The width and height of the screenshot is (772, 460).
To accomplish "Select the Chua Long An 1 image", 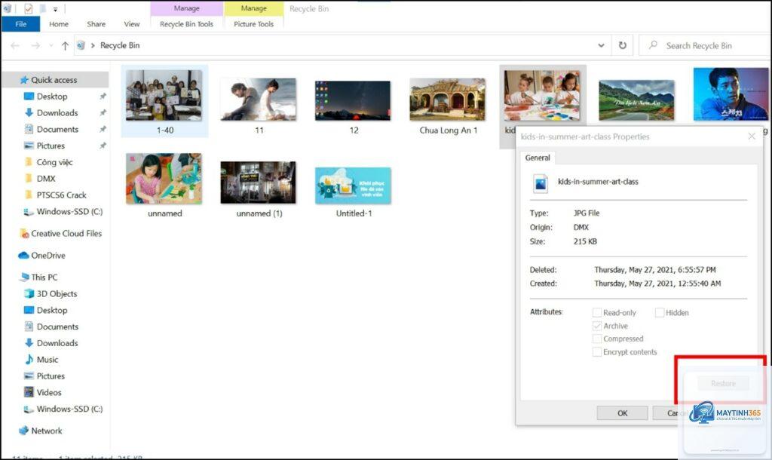I will pos(448,99).
